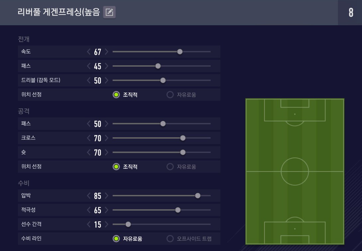Screen dimensions: 362x251
Task: Decrease build-up 속도 value with left arrow
Action: coord(89,52)
